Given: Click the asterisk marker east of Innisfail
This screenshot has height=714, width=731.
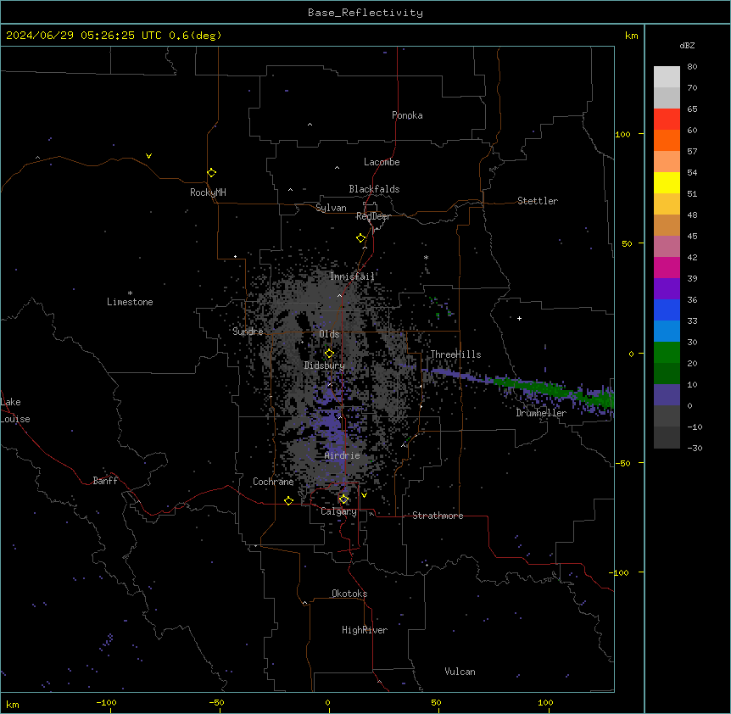Looking at the screenshot, I should (x=426, y=258).
